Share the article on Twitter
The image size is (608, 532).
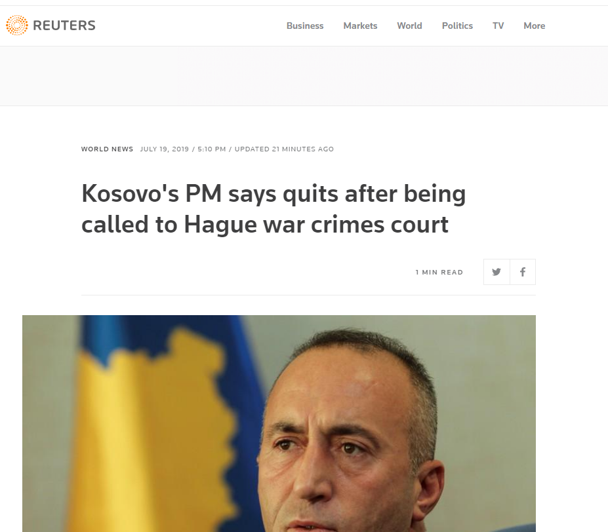click(x=497, y=272)
